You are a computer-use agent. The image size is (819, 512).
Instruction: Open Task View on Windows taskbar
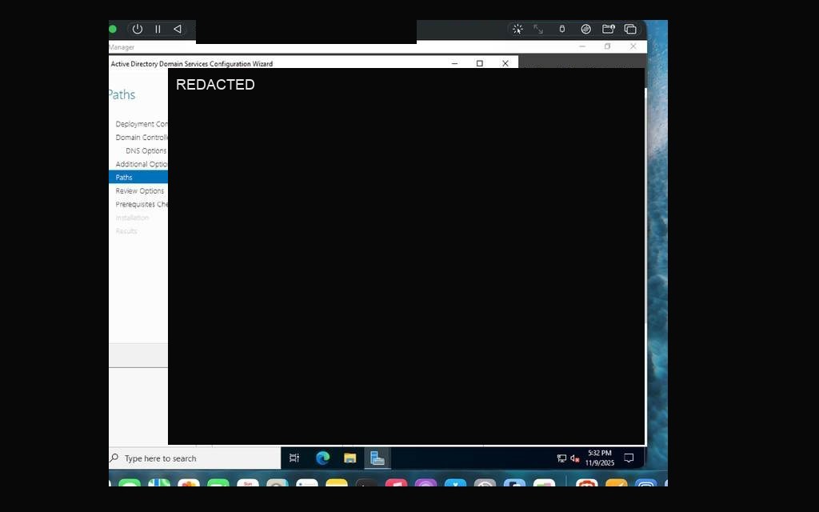tap(294, 458)
